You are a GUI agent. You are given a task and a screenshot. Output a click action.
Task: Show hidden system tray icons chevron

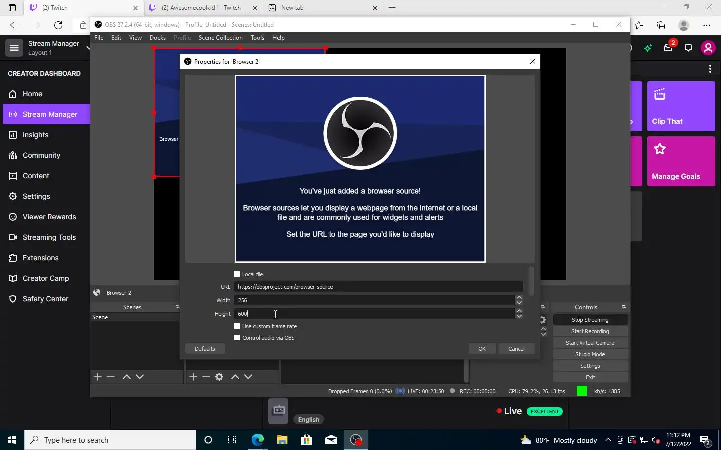coord(608,440)
